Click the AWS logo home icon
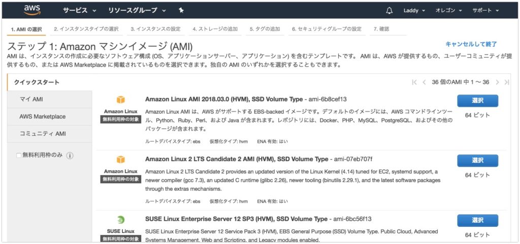 click(32, 10)
